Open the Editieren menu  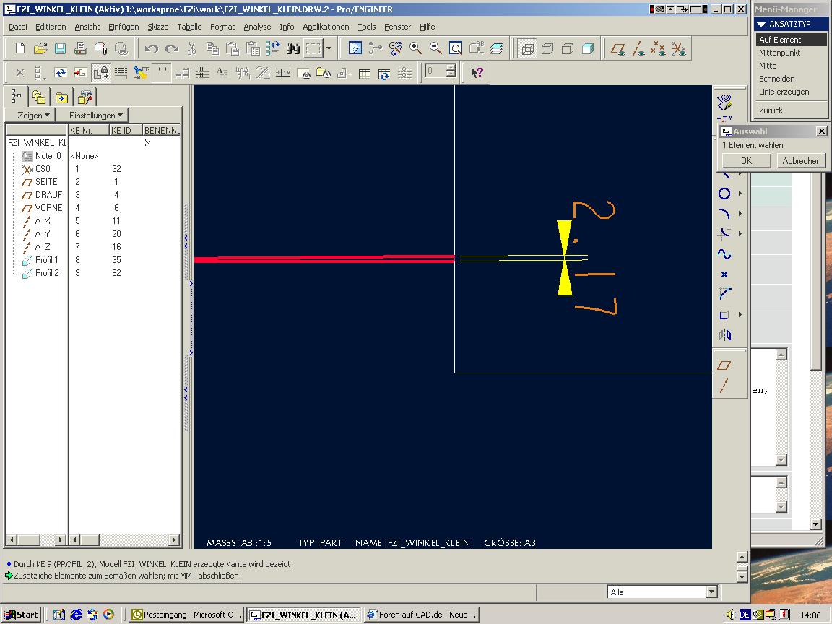tap(51, 27)
